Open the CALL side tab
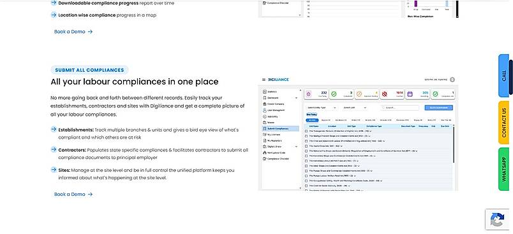Screen dimensions: 513x234 (503, 76)
